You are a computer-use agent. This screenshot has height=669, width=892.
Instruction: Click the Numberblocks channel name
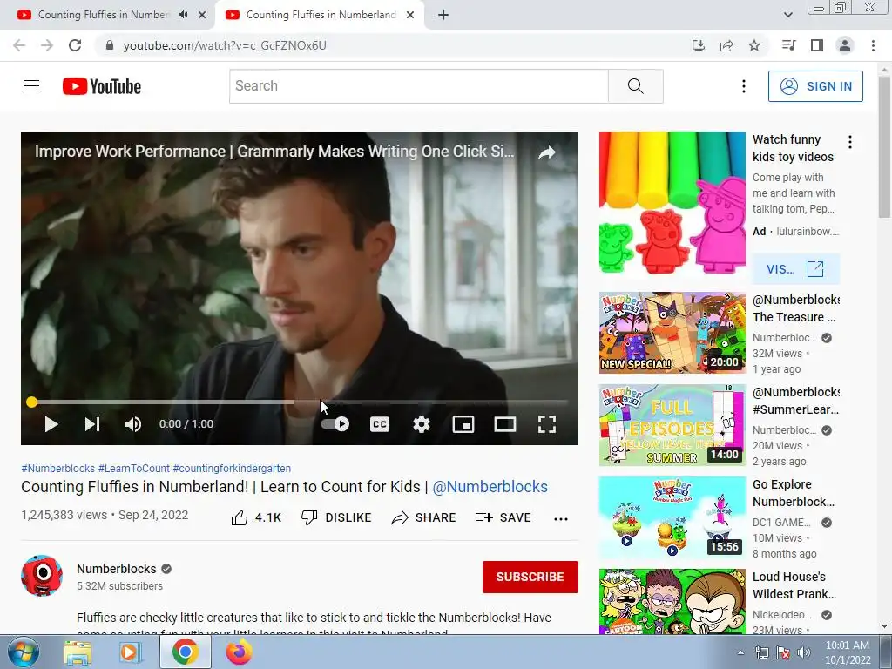coord(116,569)
